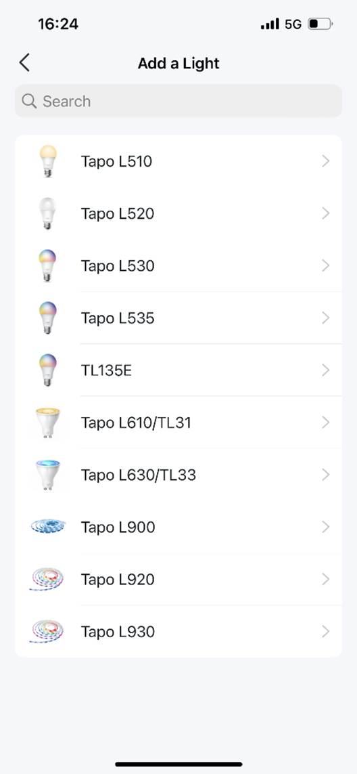Tap the battery status indicator
The height and width of the screenshot is (774, 357).
[x=320, y=24]
